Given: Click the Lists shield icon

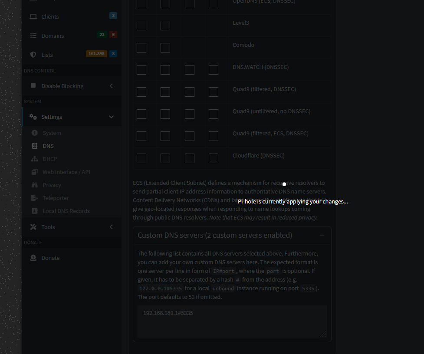Looking at the screenshot, I should [x=33, y=55].
